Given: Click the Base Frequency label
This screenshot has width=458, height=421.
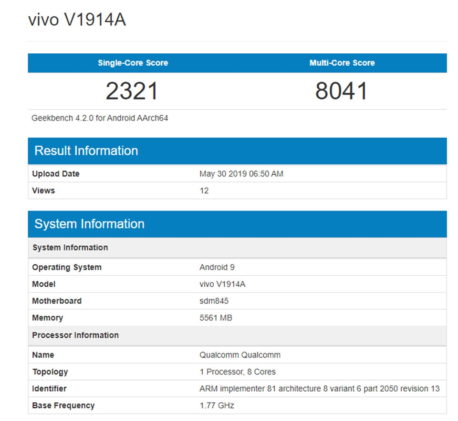Looking at the screenshot, I should click(x=63, y=406).
